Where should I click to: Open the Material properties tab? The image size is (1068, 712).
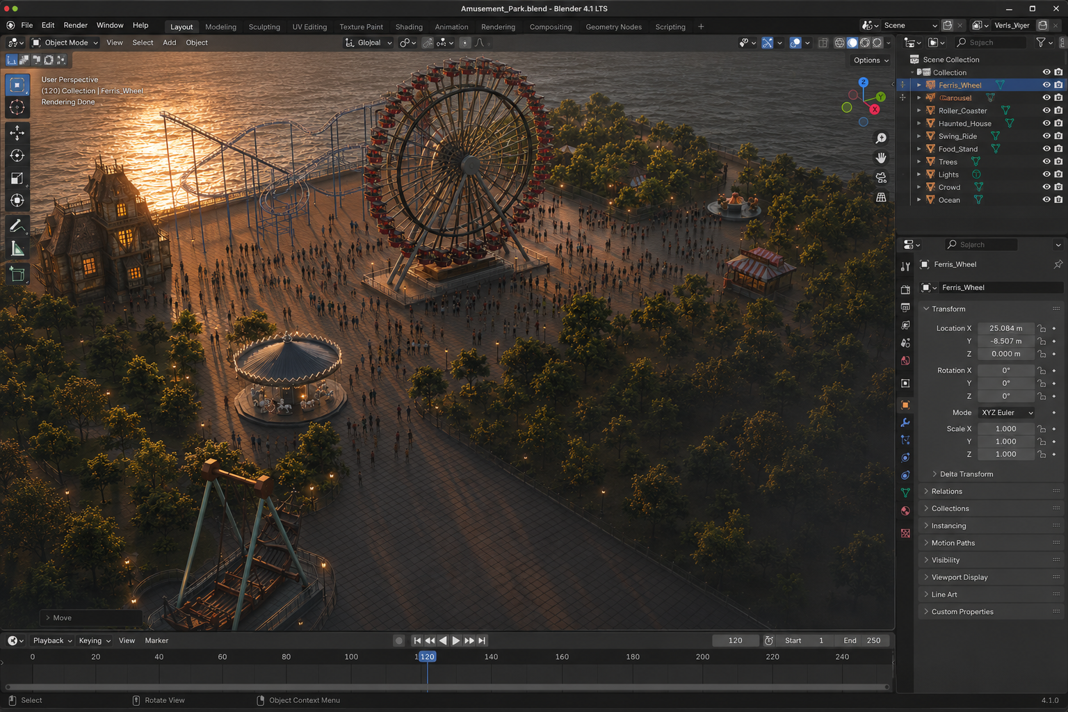(905, 511)
